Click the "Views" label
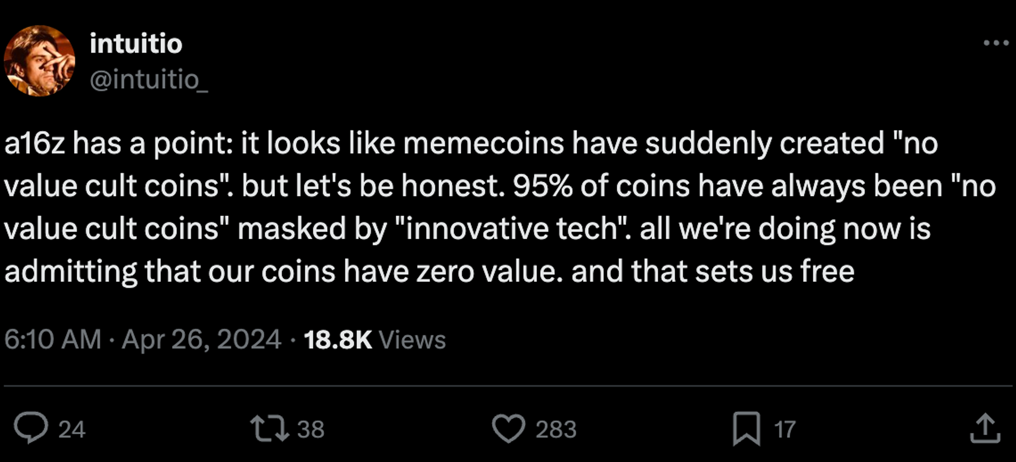The height and width of the screenshot is (462, 1016). [412, 340]
